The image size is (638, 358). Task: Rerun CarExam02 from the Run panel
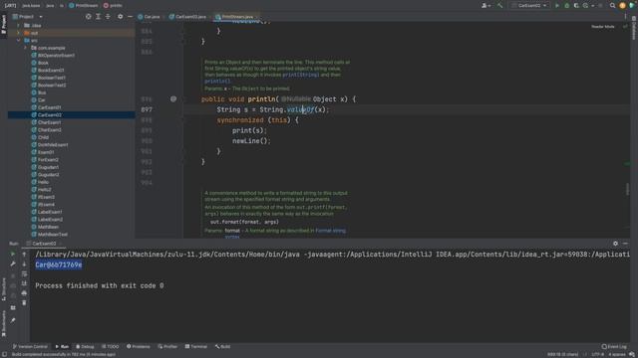pyautogui.click(x=13, y=255)
